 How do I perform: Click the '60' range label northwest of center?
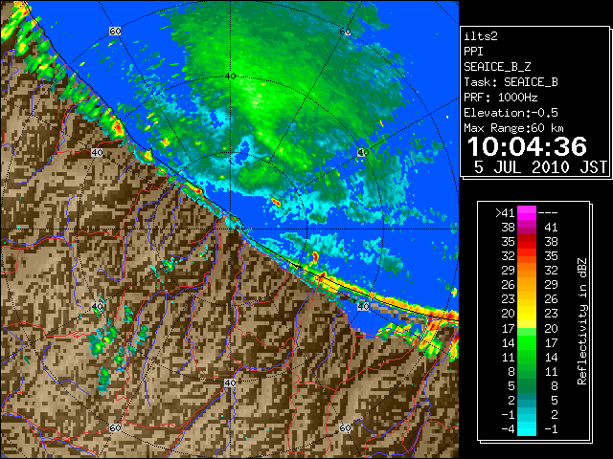coord(115,31)
